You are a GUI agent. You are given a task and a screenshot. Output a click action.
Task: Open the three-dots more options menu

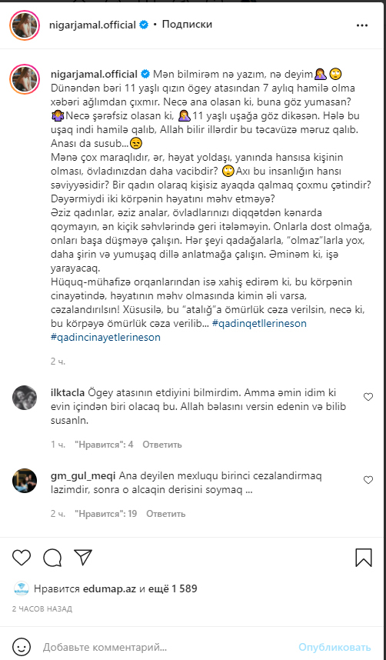coord(362,25)
